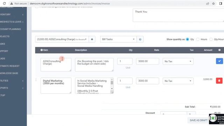The width and height of the screenshot is (224, 126).
Task: Click the Rate column header
Action: pyautogui.click(x=156, y=50)
